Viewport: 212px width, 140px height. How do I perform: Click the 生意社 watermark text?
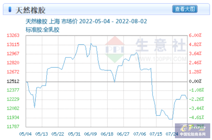[x=160, y=45]
